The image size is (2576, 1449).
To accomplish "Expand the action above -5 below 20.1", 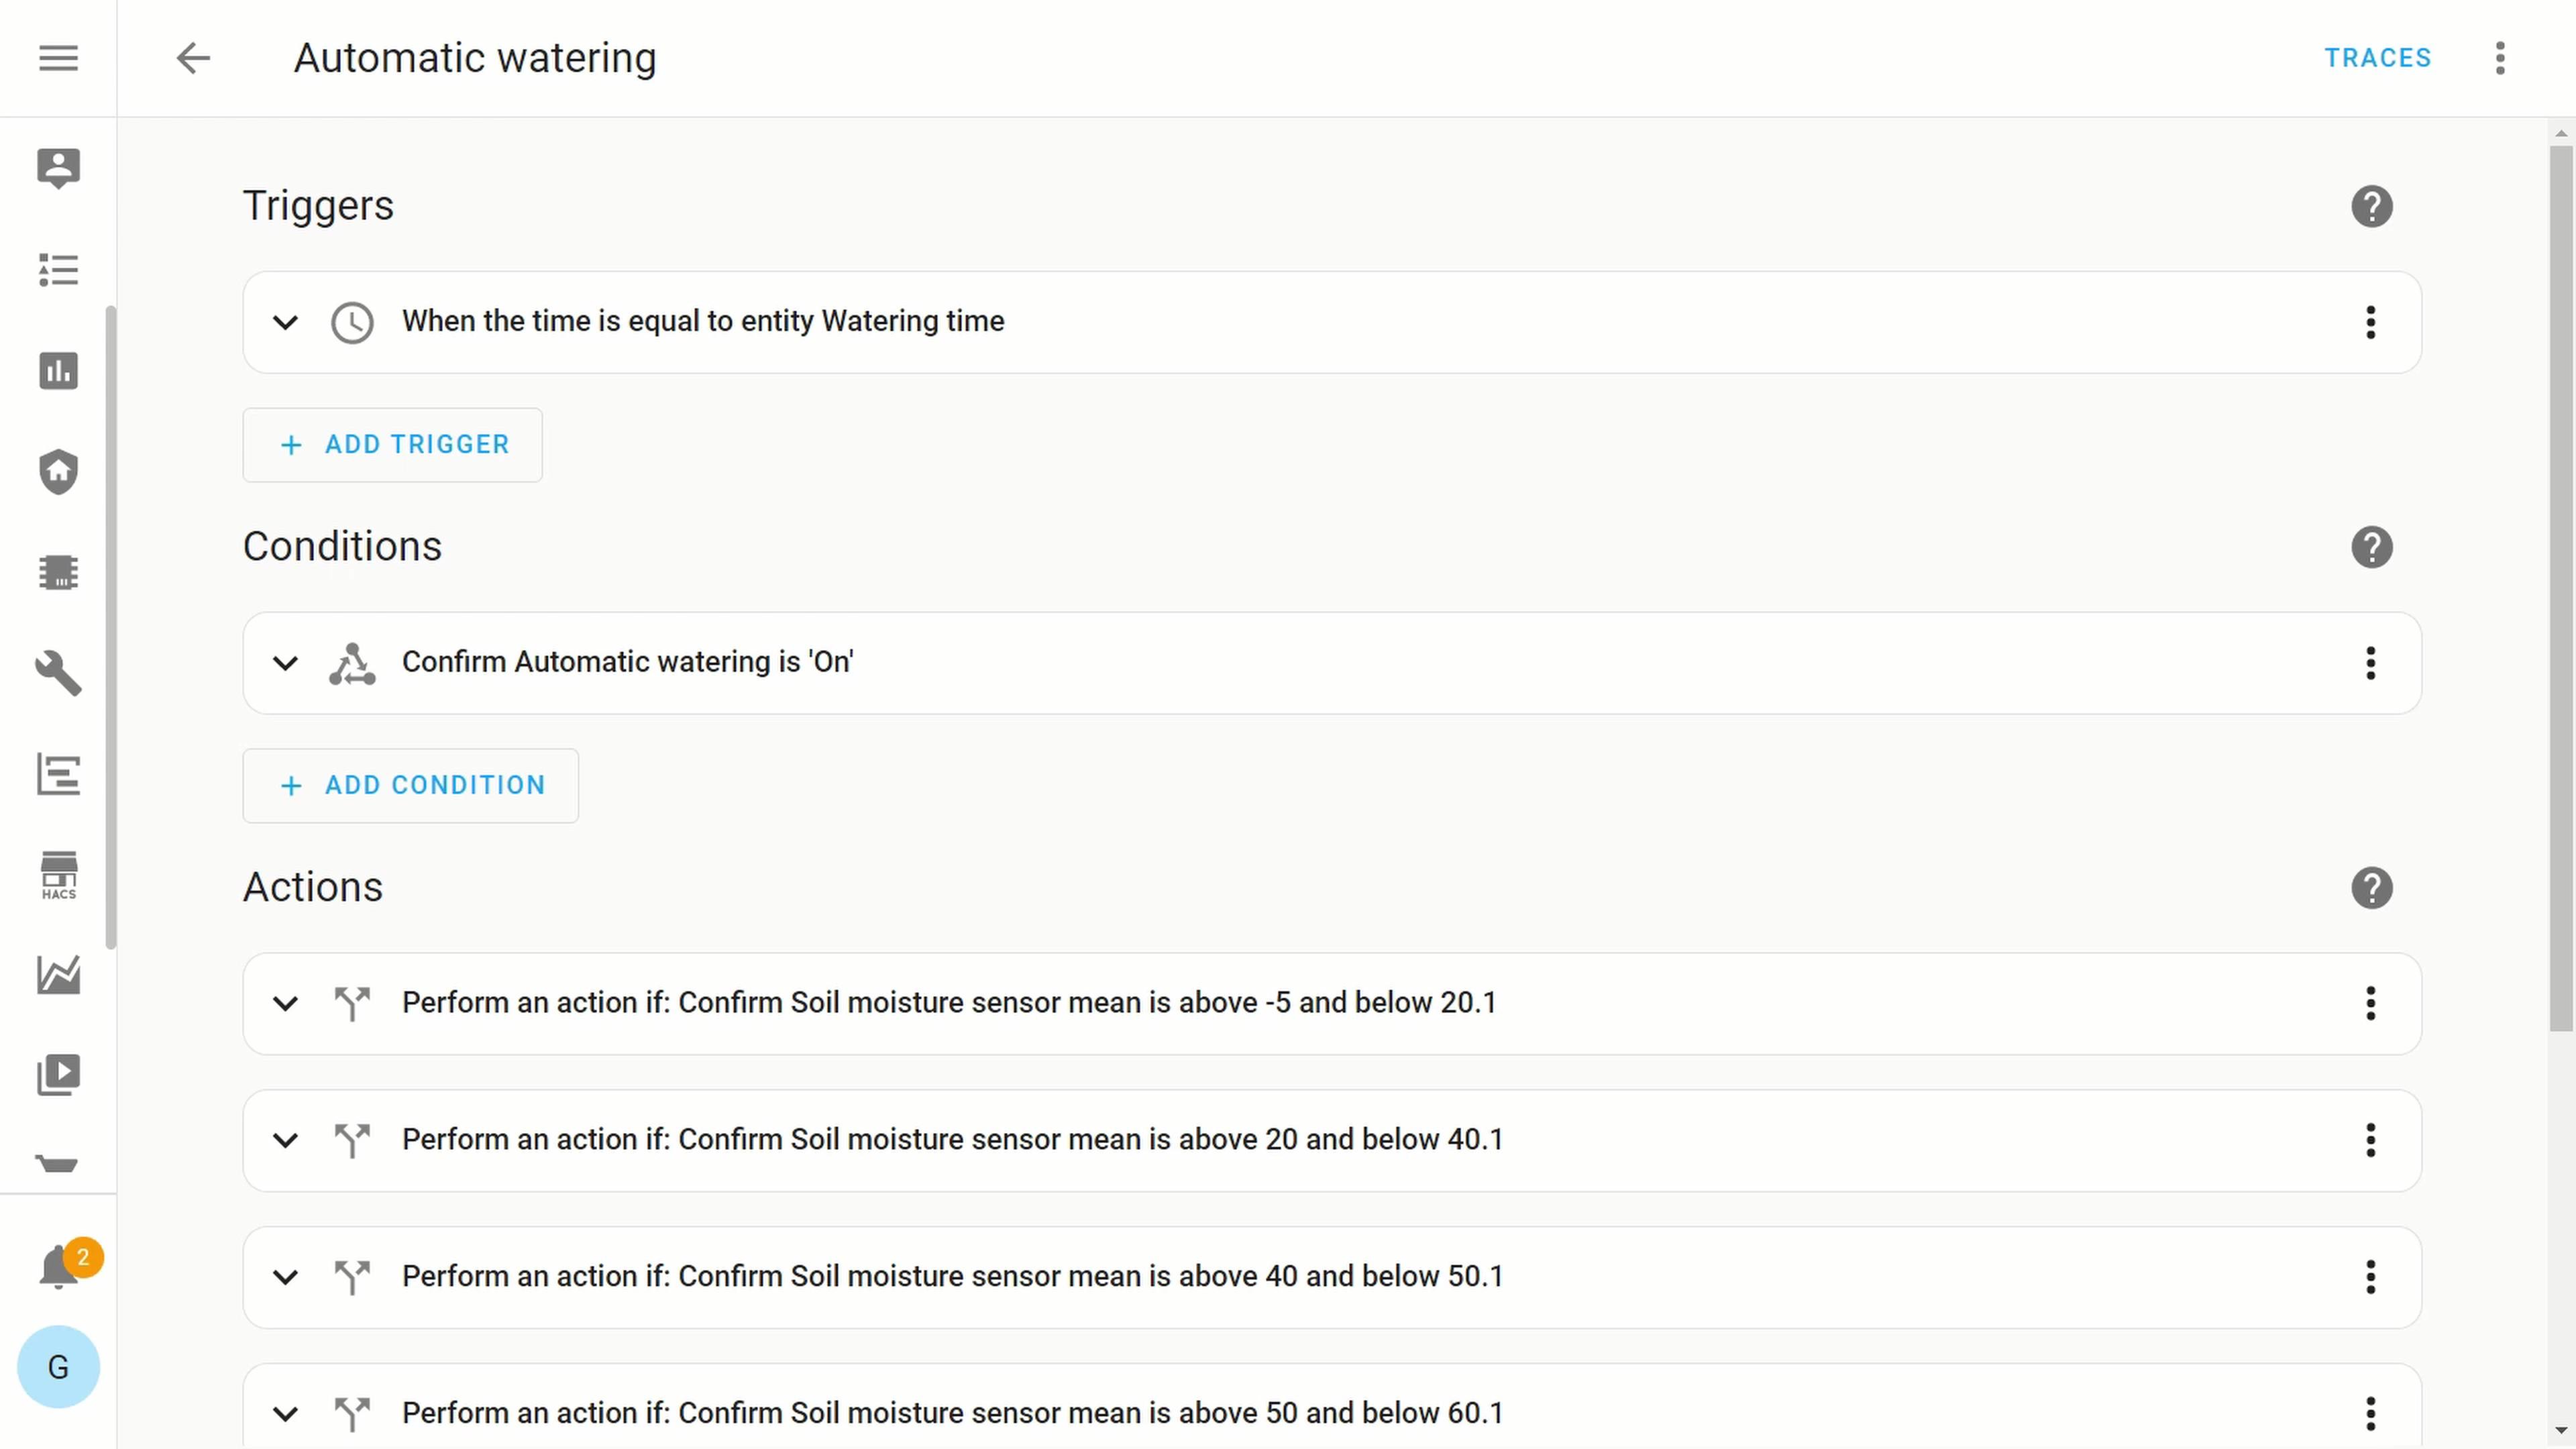I will (286, 1003).
